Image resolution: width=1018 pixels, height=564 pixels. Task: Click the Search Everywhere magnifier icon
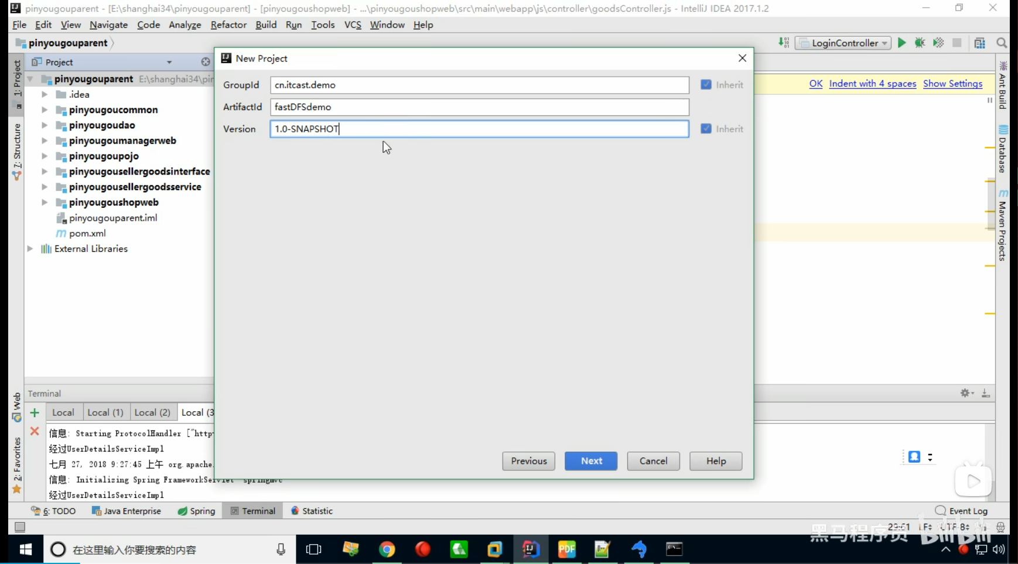(1002, 43)
